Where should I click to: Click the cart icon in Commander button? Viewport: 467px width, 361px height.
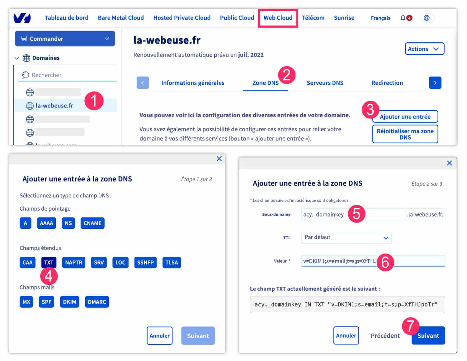(x=24, y=38)
